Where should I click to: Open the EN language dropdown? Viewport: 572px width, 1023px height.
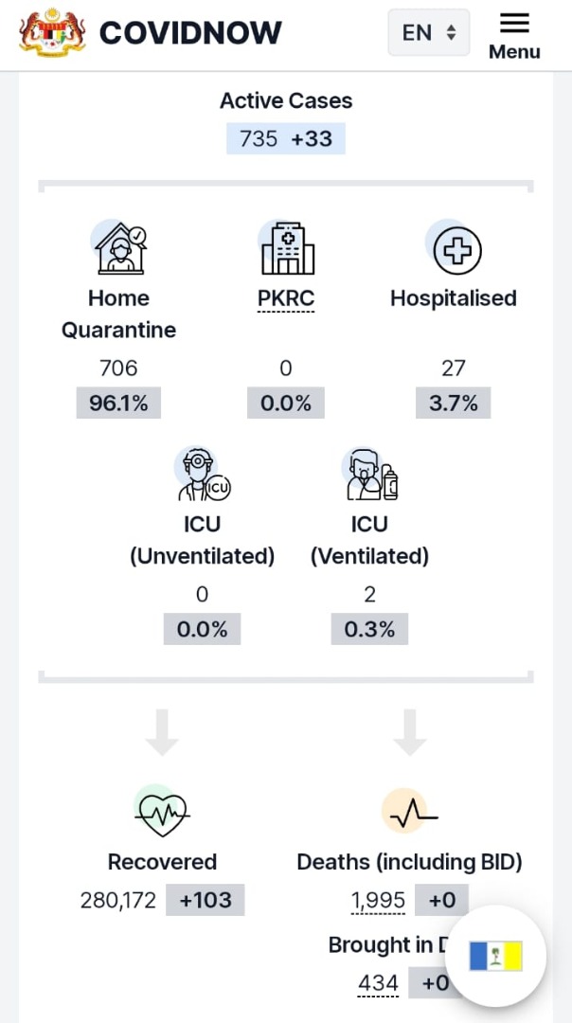pos(428,32)
